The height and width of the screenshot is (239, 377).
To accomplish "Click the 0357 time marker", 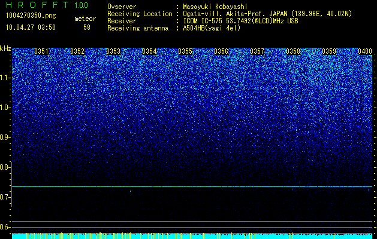I will click(257, 51).
